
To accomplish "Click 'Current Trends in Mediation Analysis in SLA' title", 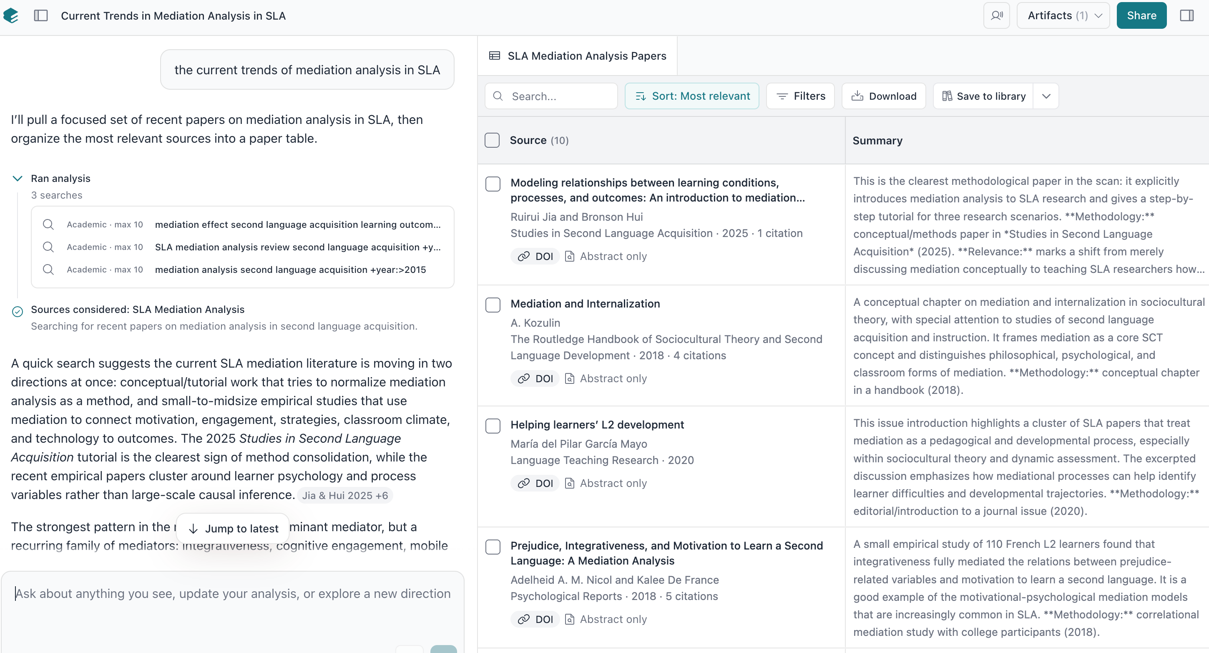I will 173,15.
